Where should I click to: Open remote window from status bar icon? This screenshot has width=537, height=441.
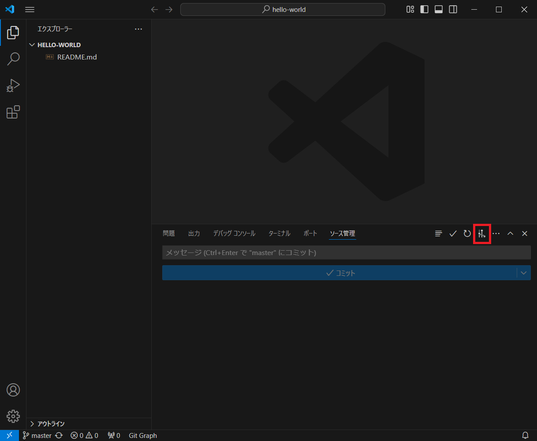pos(9,435)
